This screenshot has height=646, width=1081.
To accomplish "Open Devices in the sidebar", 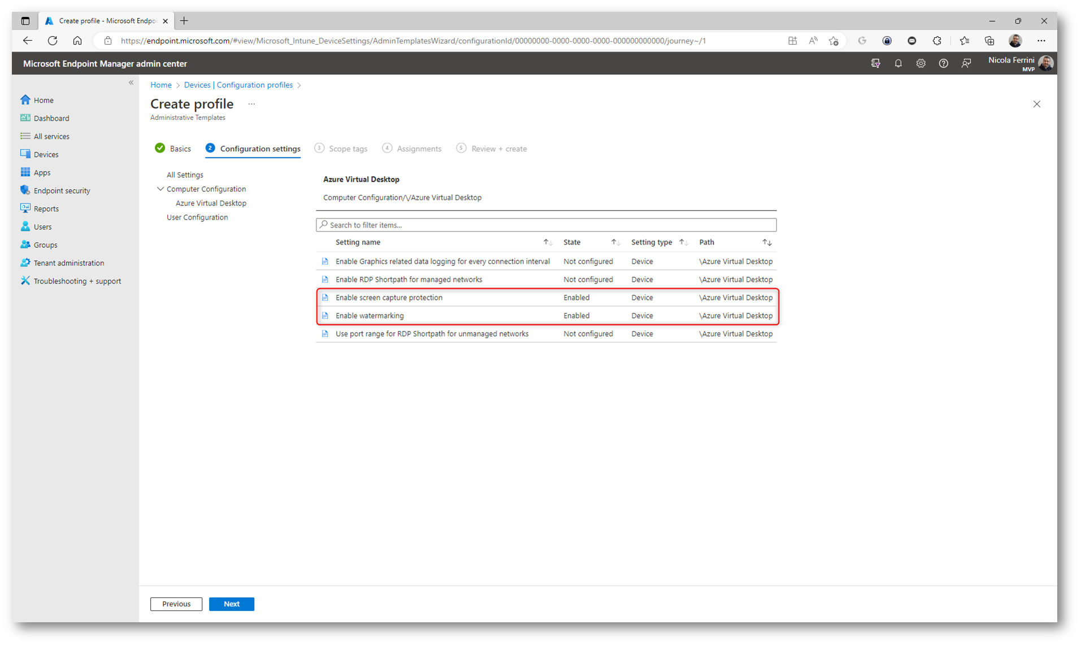I will coord(40,154).
